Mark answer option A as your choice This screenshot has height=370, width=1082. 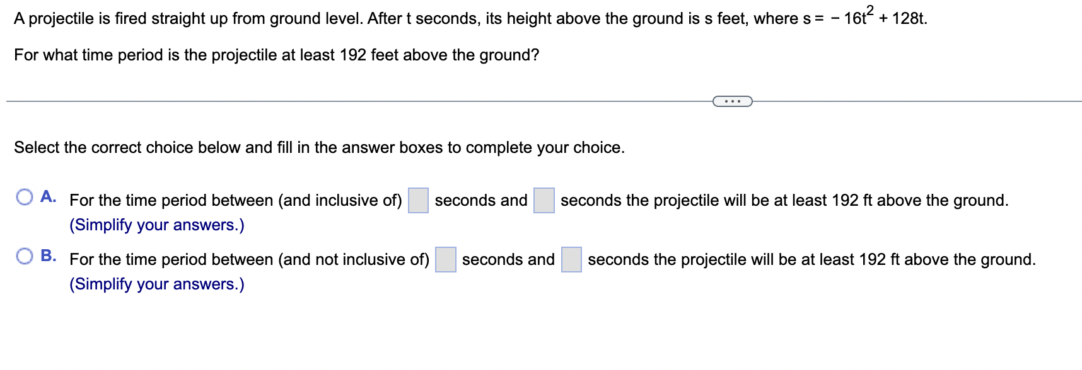[x=24, y=197]
